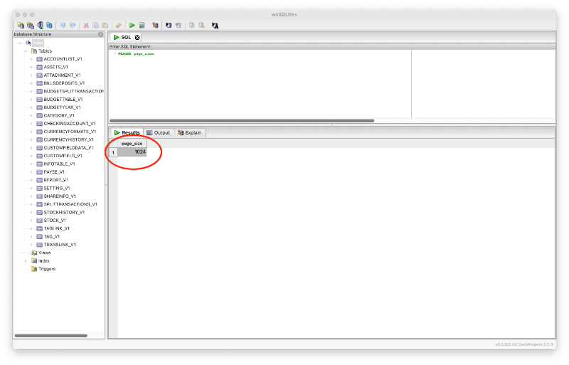Expand the ACCOUNTLIST_V1 table node
The height and width of the screenshot is (365, 569).
coord(31,59)
